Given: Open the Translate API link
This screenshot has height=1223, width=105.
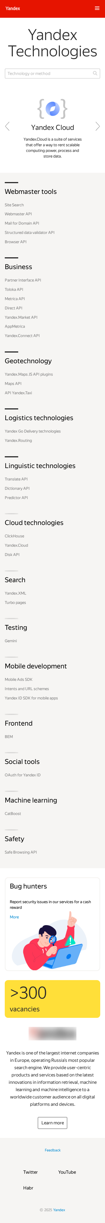Looking at the screenshot, I should pyautogui.click(x=16, y=479).
